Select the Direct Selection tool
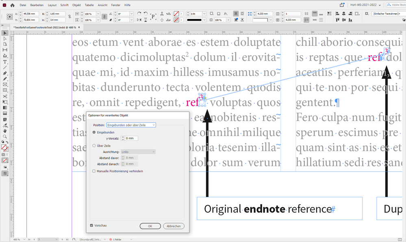Image resolution: width=406 pixels, height=242 pixels. [5, 39]
